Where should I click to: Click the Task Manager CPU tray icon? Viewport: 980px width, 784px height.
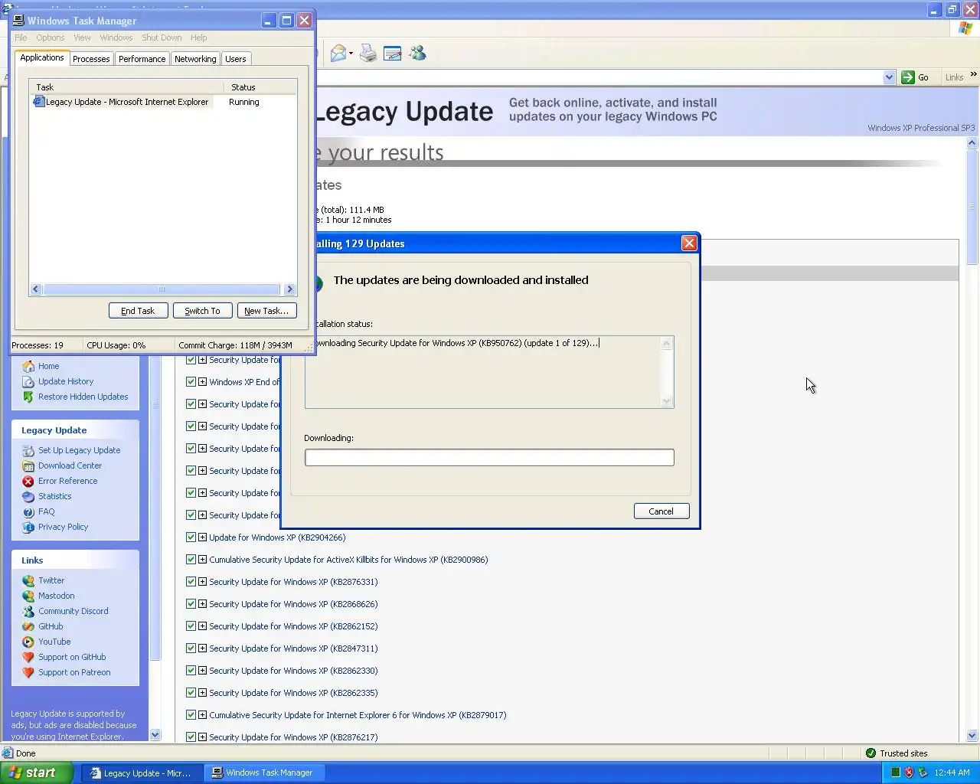point(895,773)
